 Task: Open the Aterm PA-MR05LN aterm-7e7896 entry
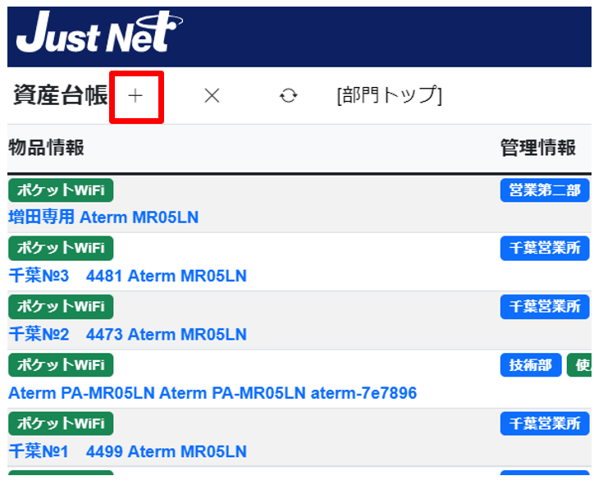click(212, 393)
